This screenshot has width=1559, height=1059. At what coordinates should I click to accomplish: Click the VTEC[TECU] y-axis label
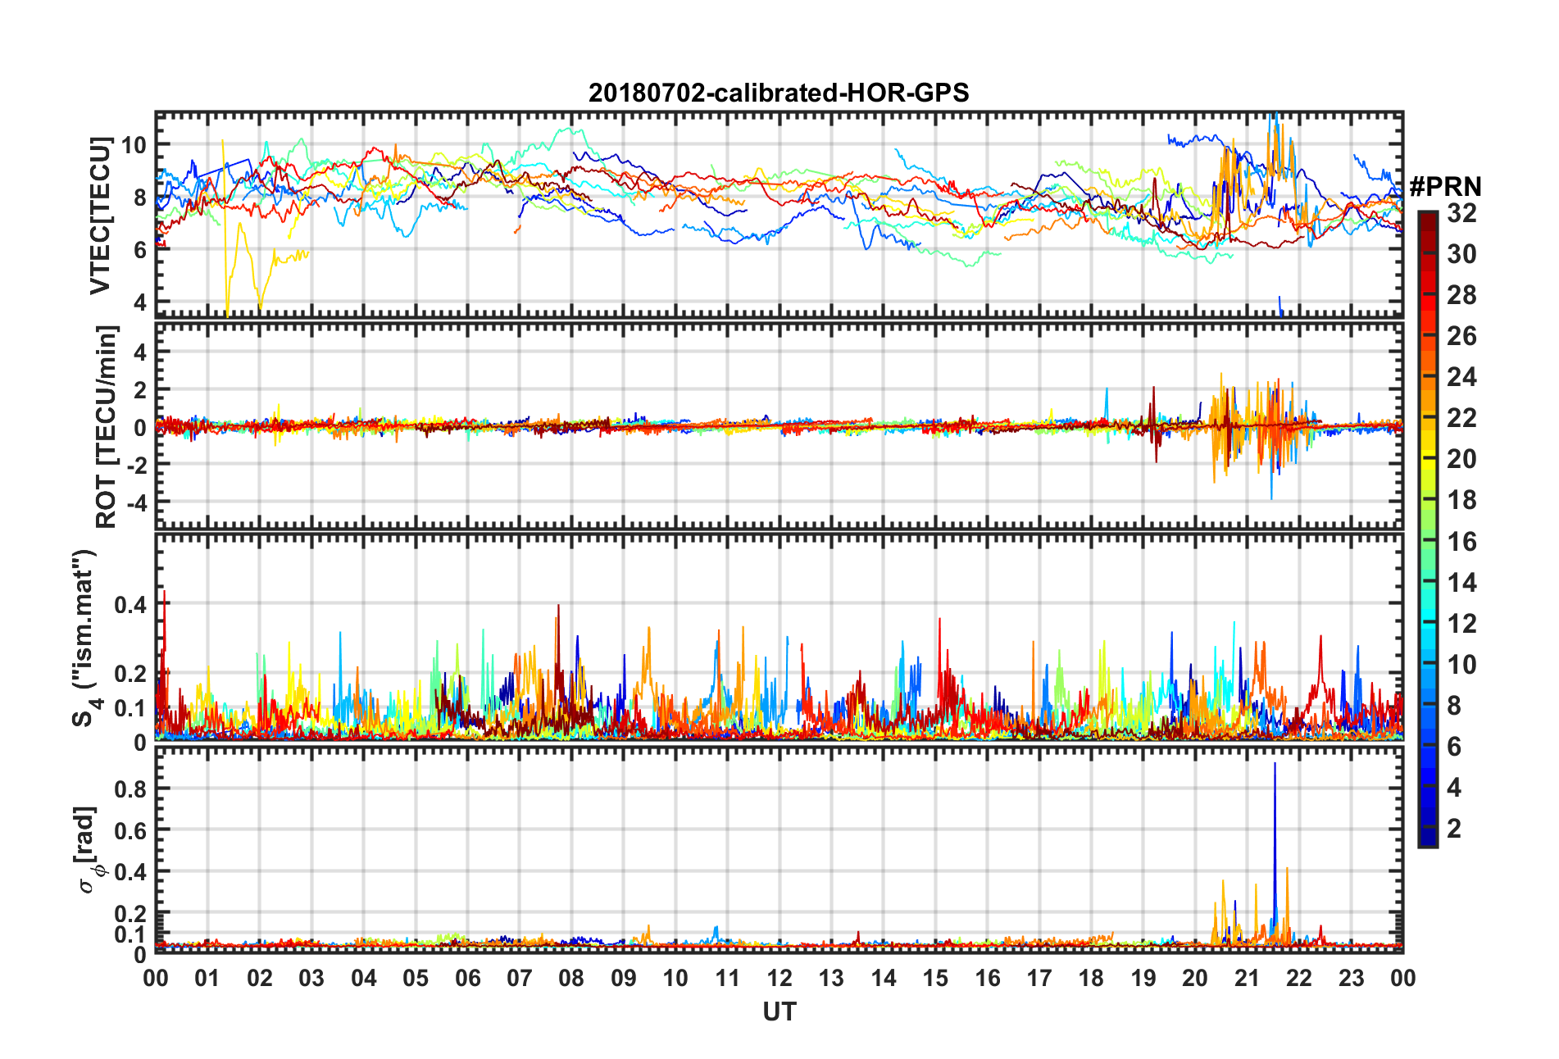(x=100, y=216)
